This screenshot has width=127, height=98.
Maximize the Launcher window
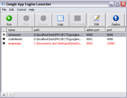tap(117, 4)
